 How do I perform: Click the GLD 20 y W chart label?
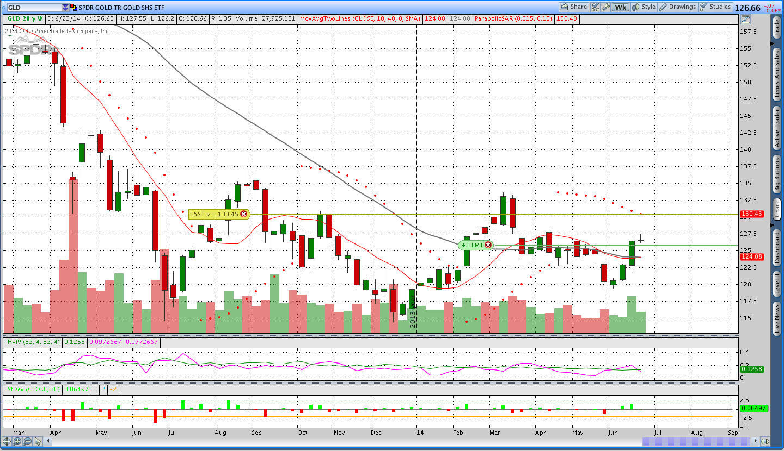point(25,18)
